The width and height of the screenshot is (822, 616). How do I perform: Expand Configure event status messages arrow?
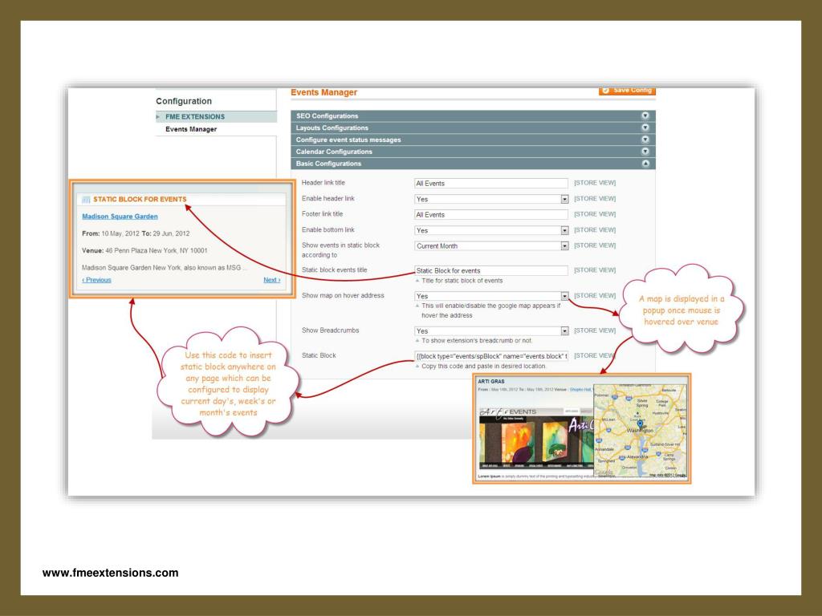(645, 140)
